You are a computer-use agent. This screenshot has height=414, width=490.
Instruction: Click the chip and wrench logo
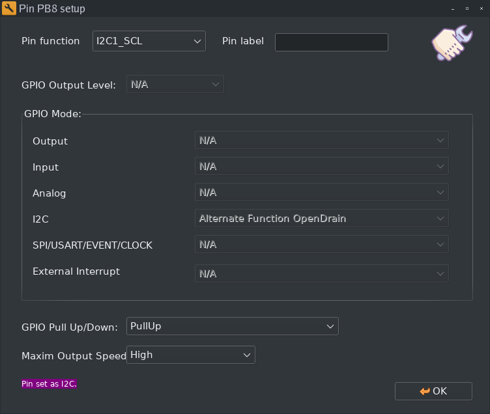(x=451, y=44)
